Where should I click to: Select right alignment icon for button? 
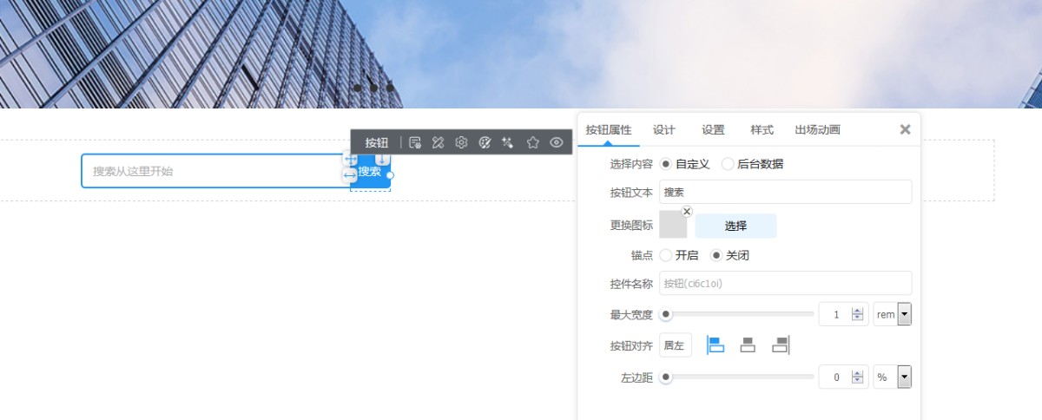click(x=780, y=345)
